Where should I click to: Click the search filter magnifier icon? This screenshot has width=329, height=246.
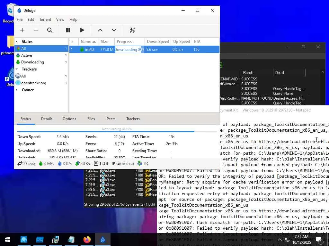click(50, 30)
